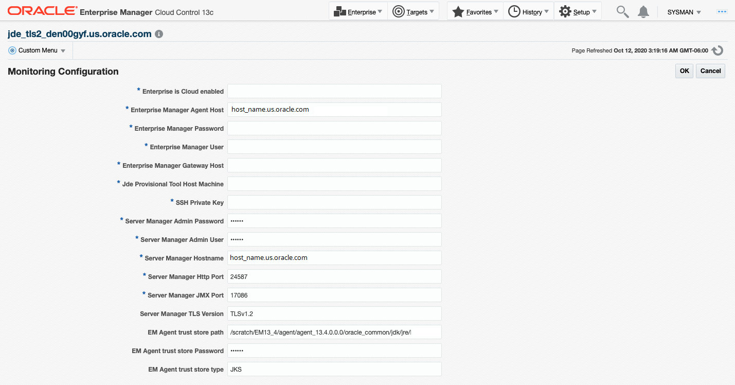Focus the Enterprise Manager User field
The width and height of the screenshot is (735, 385).
[x=334, y=147]
